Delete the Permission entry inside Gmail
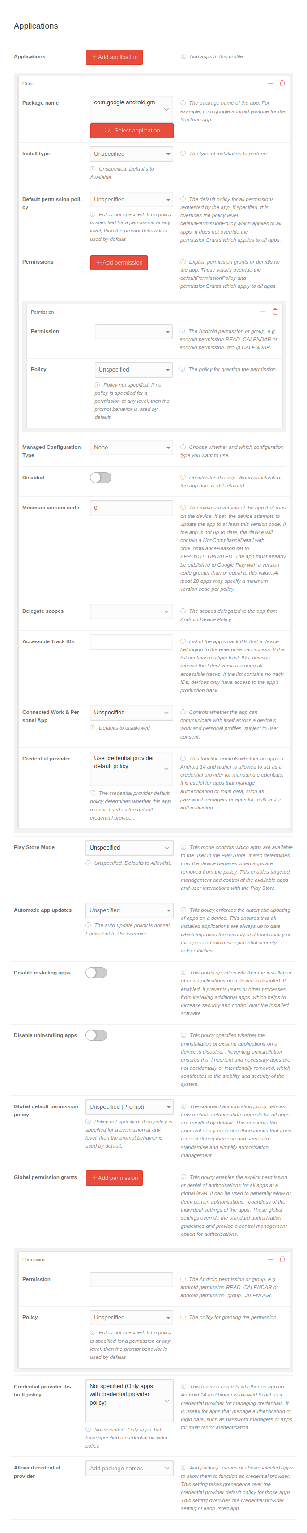 click(275, 312)
